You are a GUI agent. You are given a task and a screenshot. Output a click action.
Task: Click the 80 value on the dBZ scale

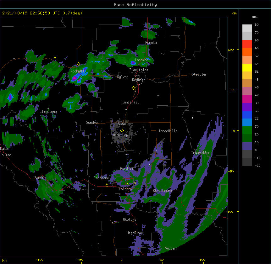[257, 25]
